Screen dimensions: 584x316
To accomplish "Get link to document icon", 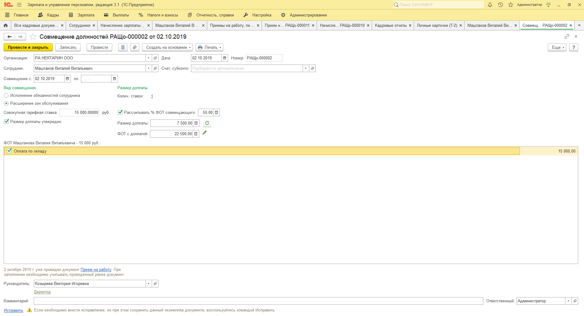I will coord(567,36).
